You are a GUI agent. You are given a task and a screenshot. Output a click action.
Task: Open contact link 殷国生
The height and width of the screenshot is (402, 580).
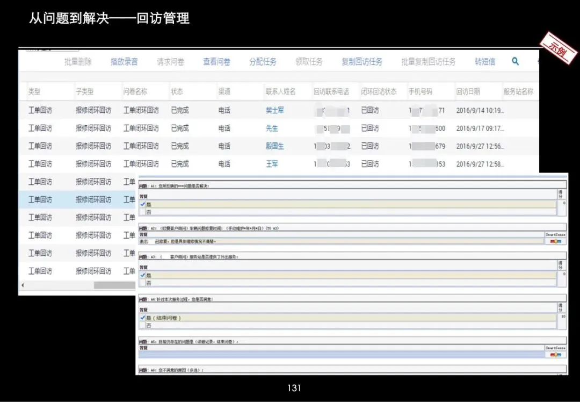275,146
